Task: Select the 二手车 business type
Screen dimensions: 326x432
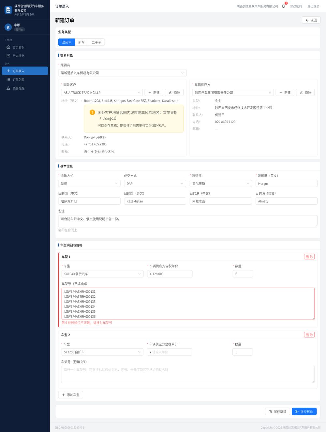Action: coord(96,42)
